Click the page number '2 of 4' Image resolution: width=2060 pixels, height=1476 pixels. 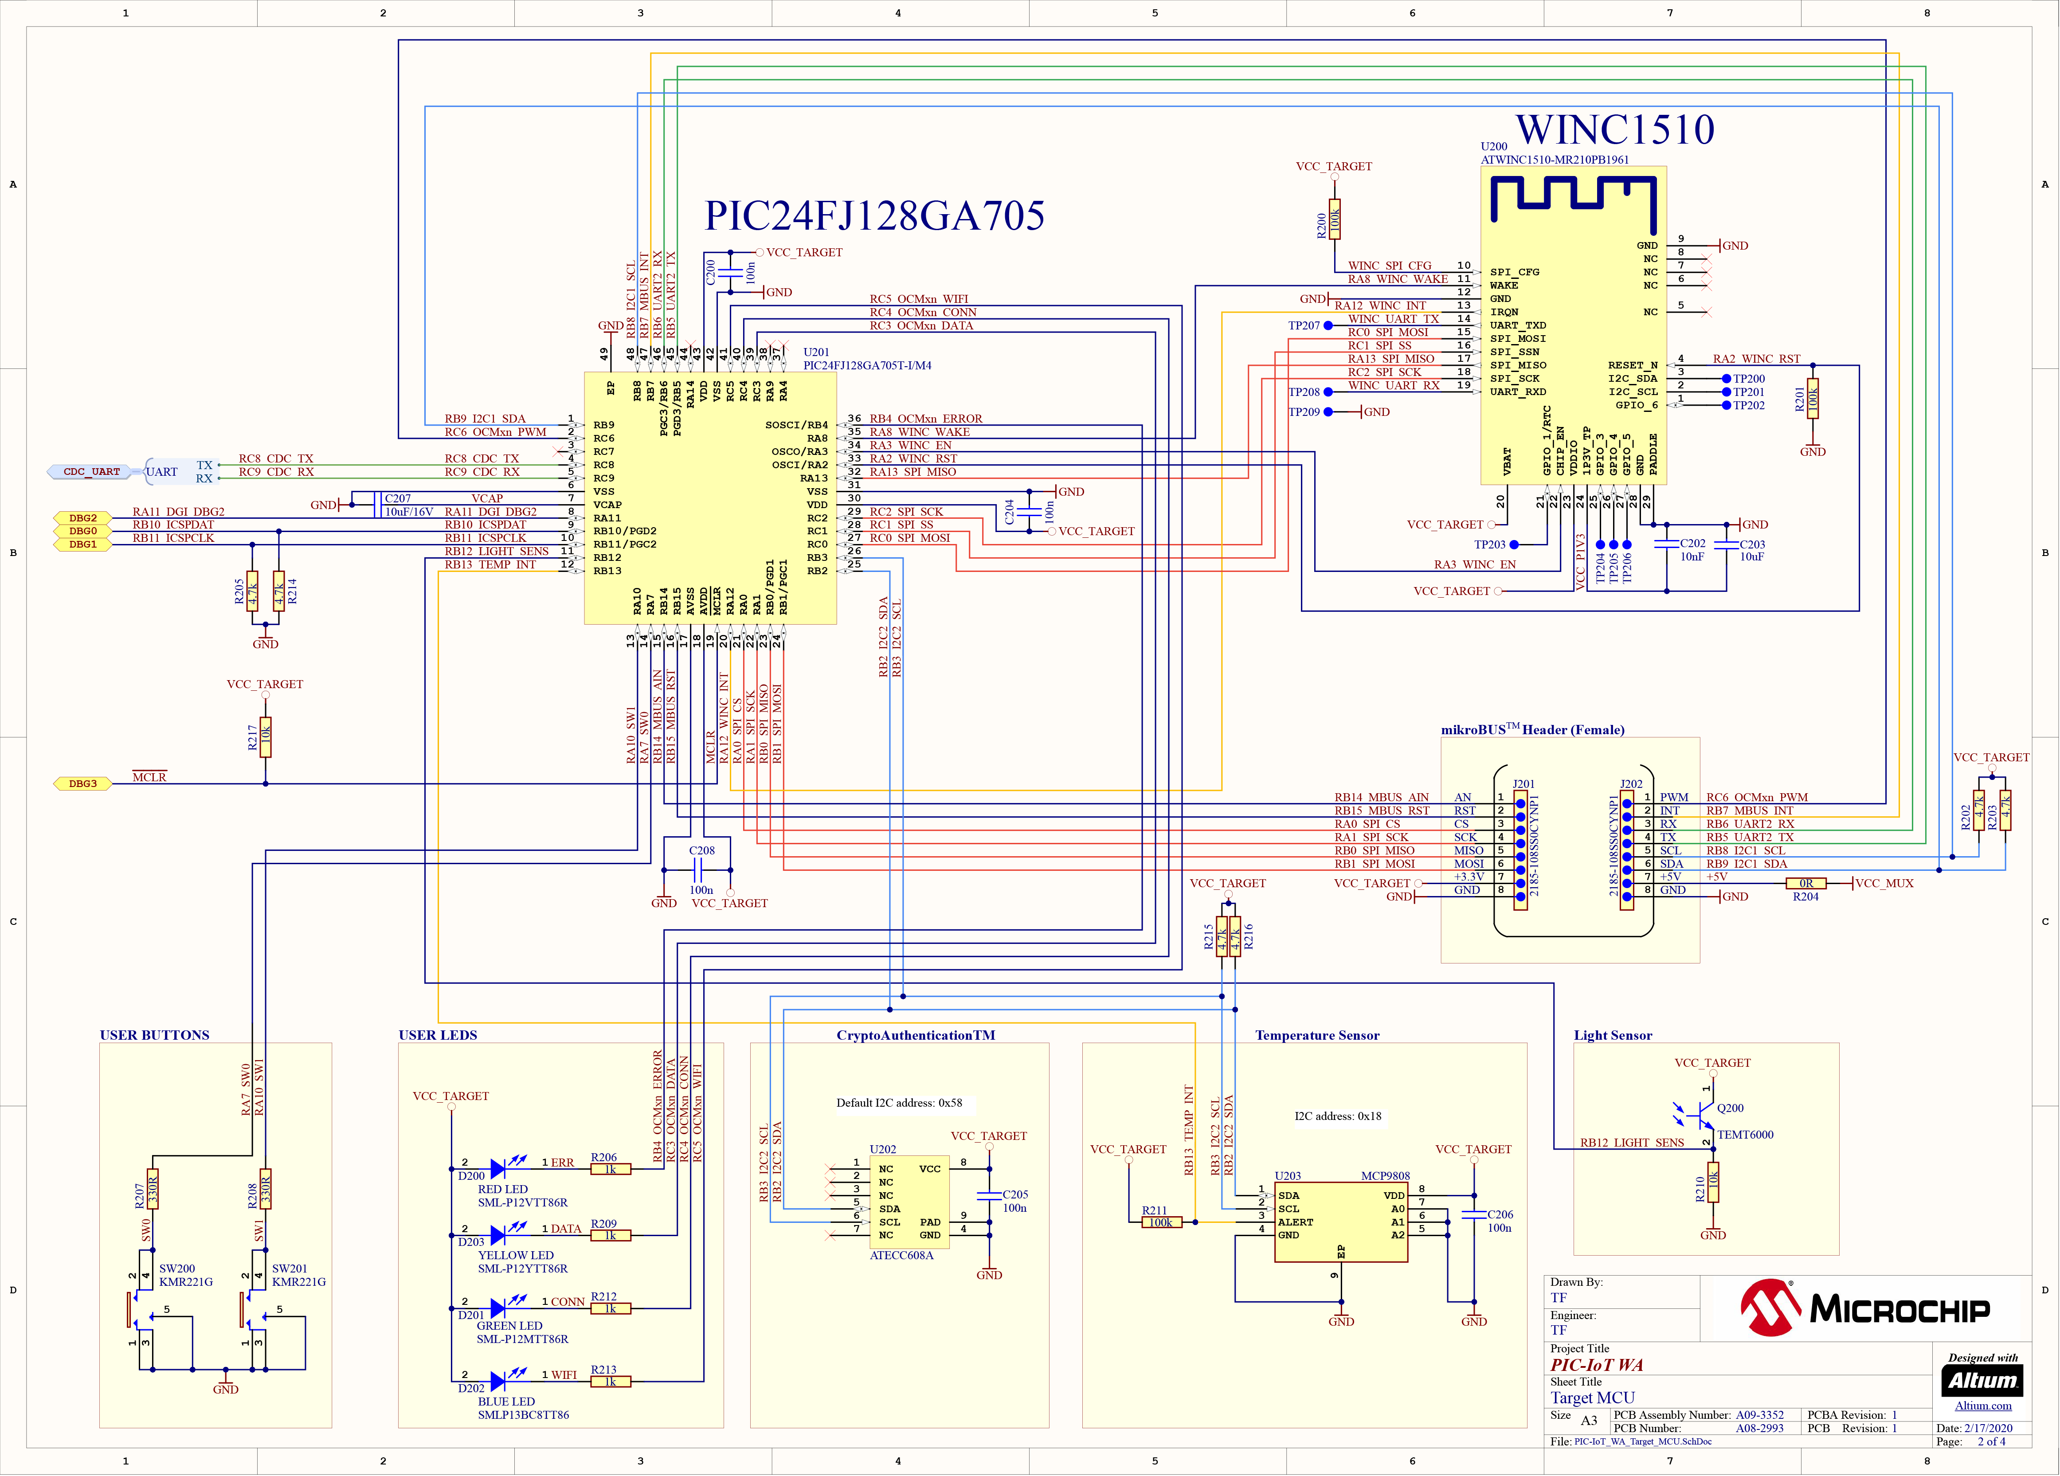point(1991,1441)
